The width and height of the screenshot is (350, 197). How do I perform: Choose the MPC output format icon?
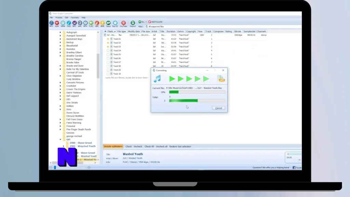(74, 23)
